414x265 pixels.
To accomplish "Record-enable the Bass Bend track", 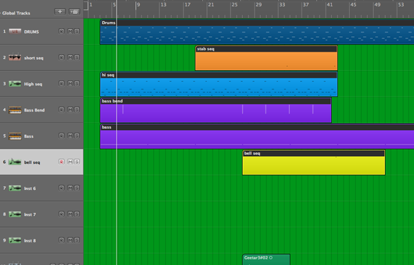I will [61, 109].
